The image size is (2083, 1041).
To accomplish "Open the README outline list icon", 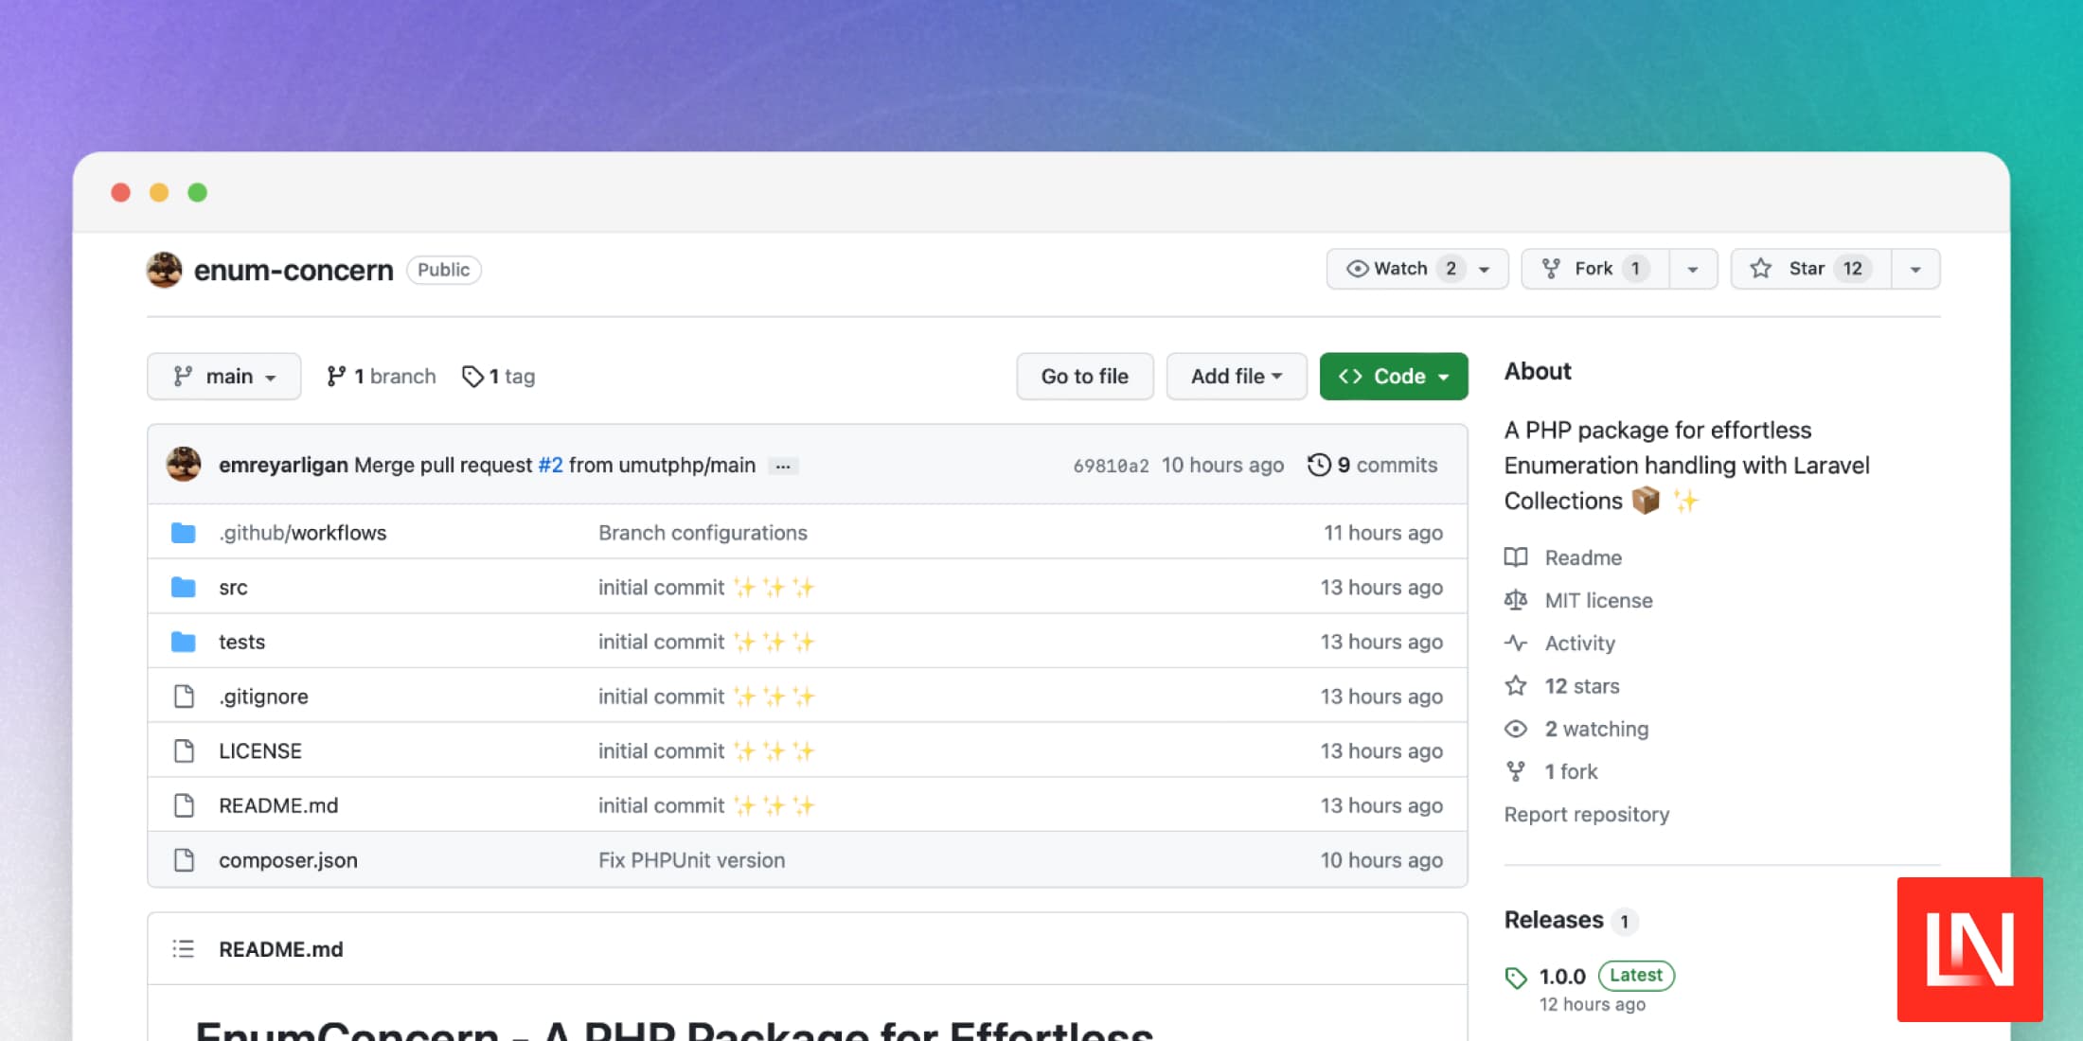I will click(184, 948).
